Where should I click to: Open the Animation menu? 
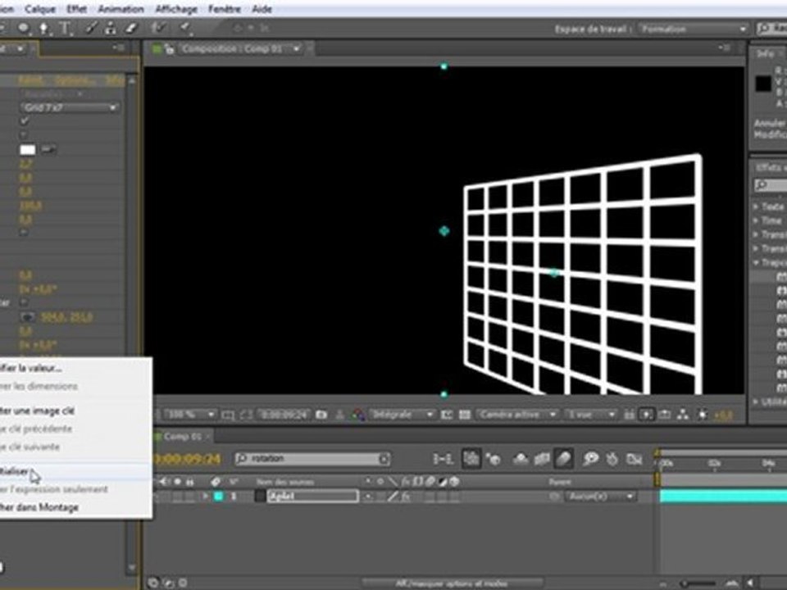121,9
